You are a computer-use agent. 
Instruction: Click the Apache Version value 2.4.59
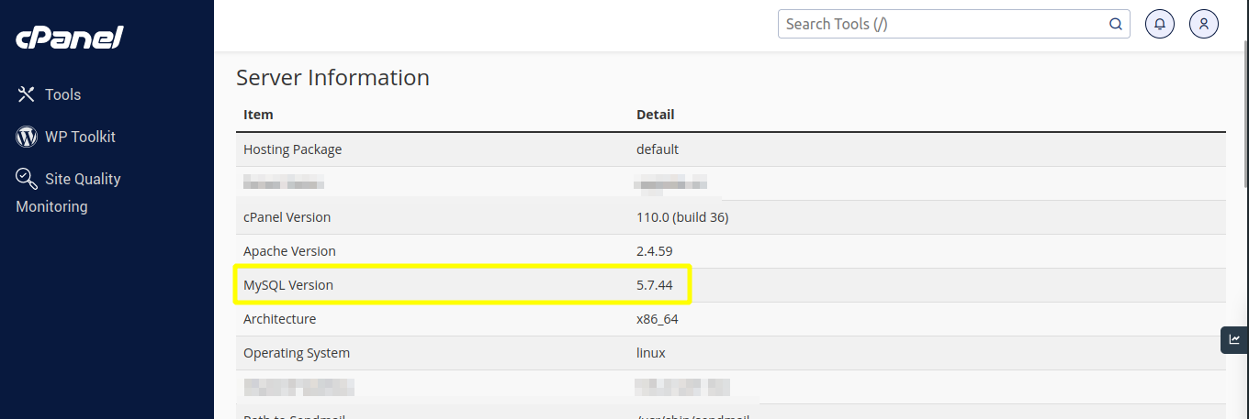click(x=654, y=251)
